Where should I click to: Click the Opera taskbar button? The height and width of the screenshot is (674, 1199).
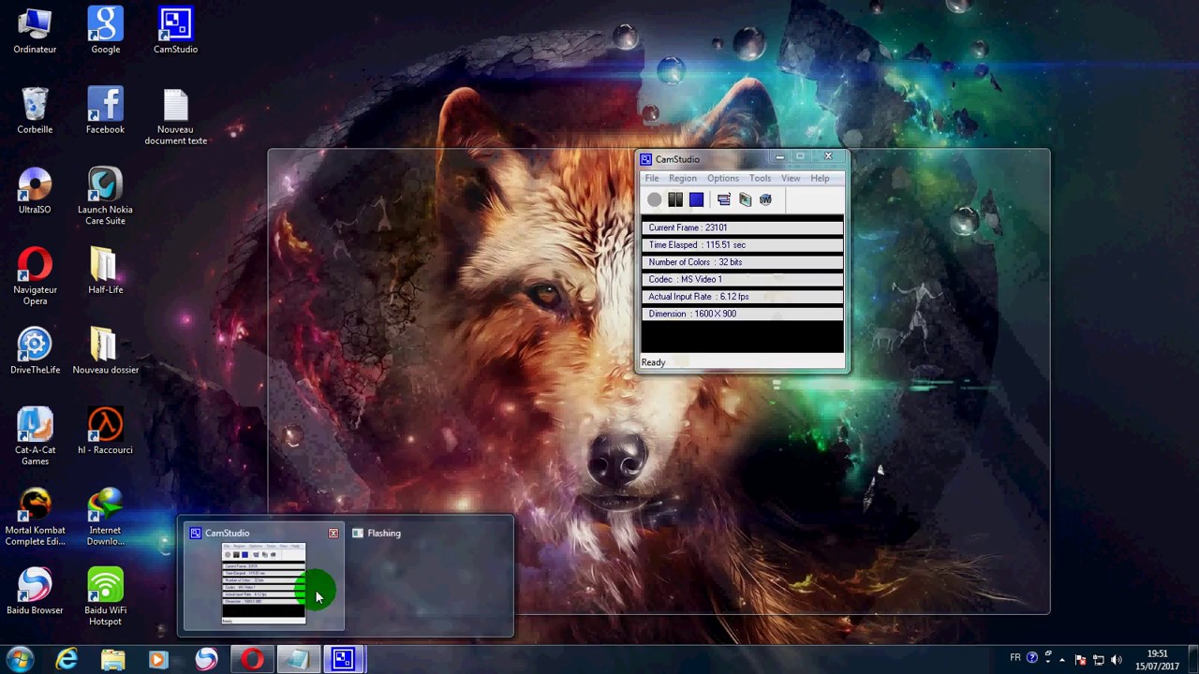(251, 660)
